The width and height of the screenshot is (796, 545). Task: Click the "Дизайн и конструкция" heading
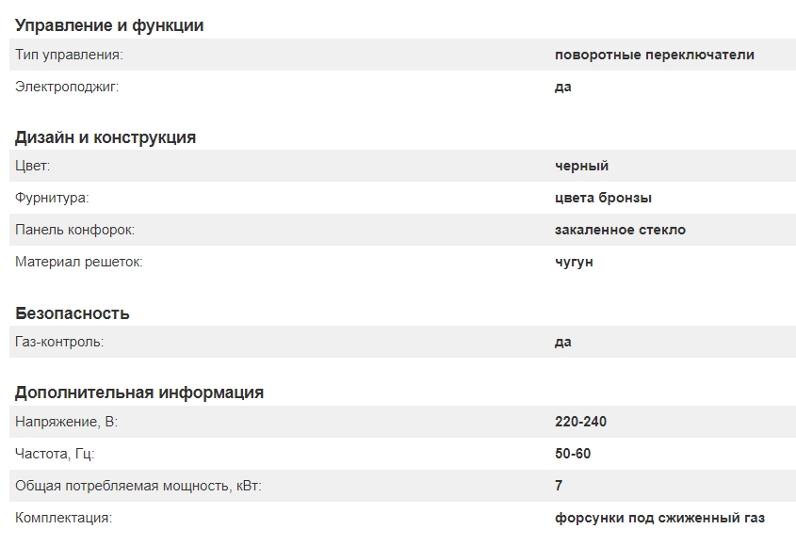[106, 137]
